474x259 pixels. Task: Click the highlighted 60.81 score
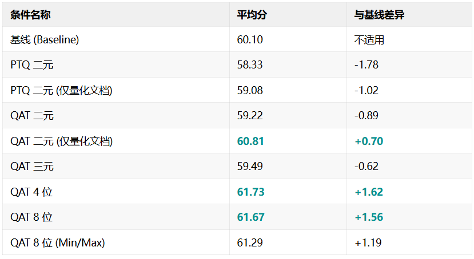(x=250, y=141)
